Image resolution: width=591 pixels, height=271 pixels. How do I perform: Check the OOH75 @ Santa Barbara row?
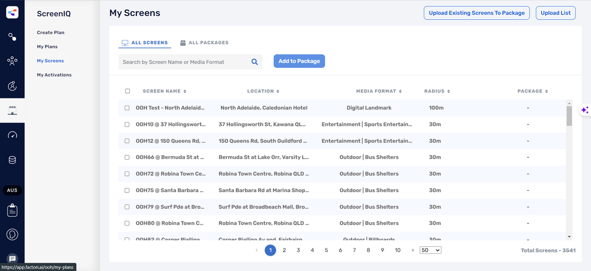coord(127,190)
